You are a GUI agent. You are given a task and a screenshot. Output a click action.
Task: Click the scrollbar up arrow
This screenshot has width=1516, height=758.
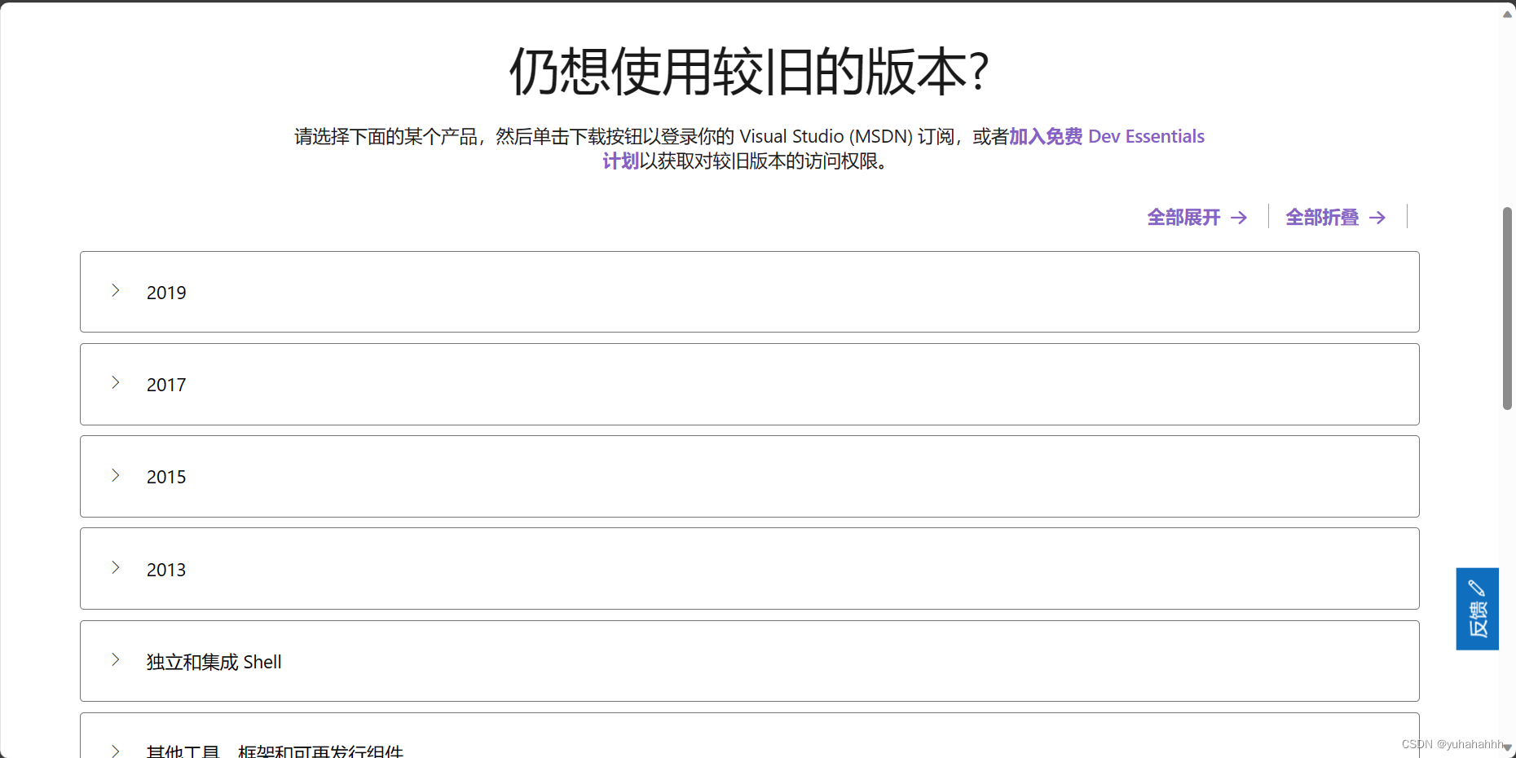click(1507, 14)
